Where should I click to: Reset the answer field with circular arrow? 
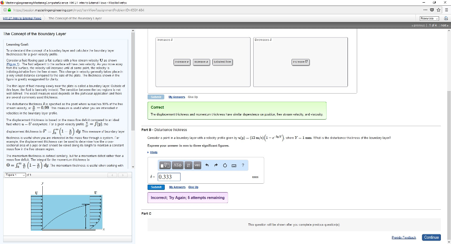[x=225, y=165]
